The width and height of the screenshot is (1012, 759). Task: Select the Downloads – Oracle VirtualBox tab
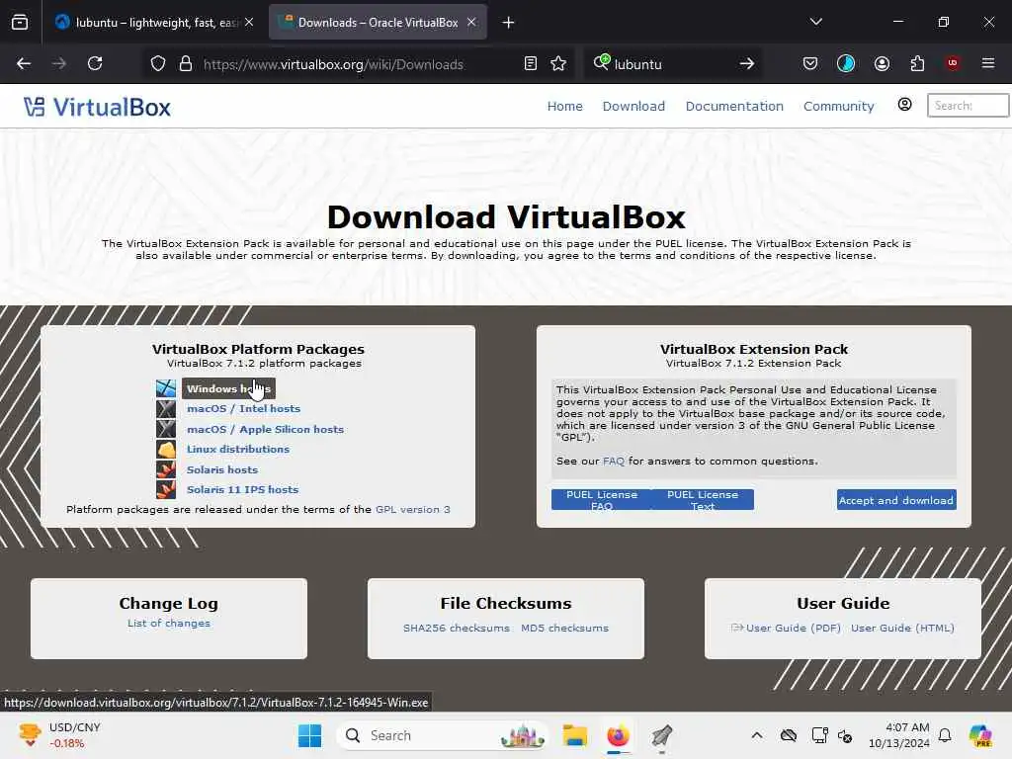point(378,23)
